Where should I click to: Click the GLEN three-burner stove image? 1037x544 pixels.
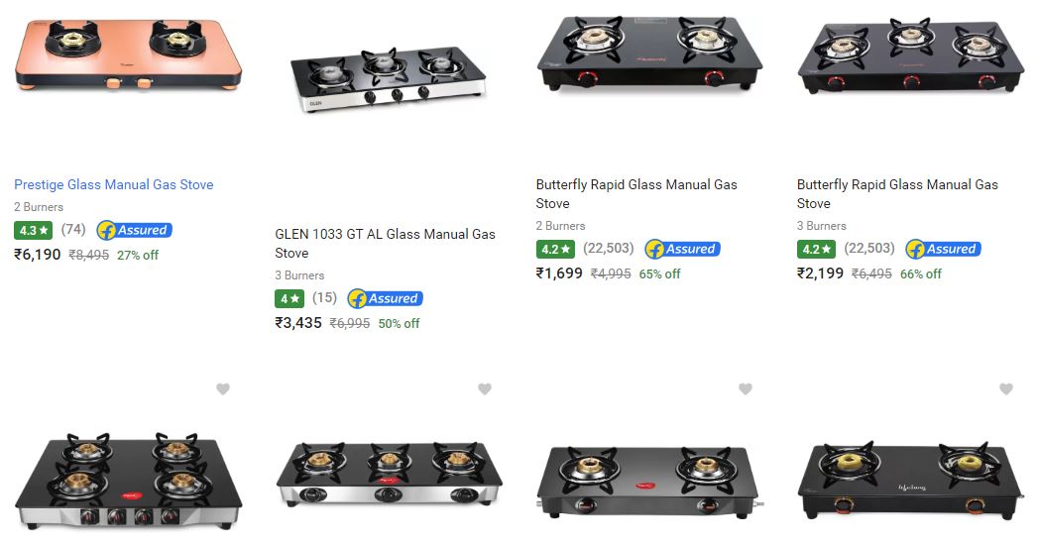[389, 79]
